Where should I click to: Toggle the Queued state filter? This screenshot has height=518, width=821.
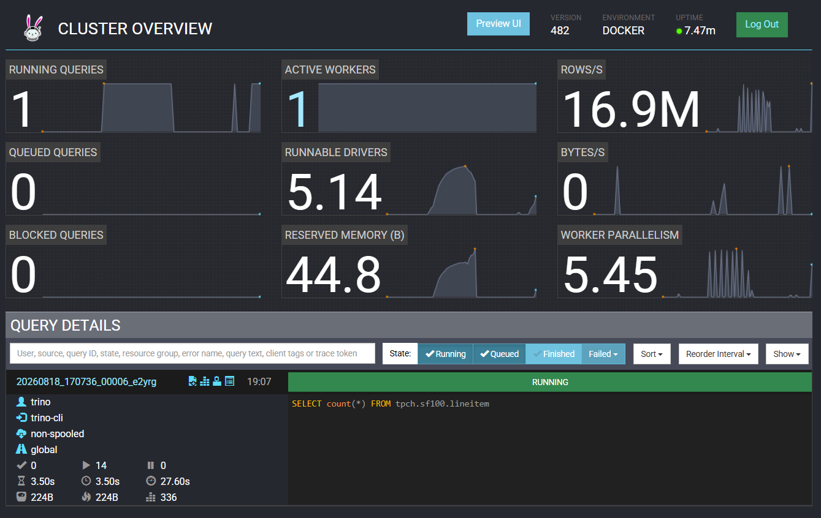point(499,354)
